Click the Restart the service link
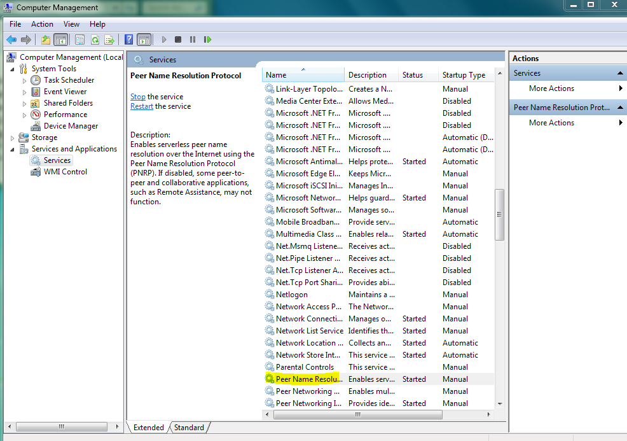The height and width of the screenshot is (441, 627). 142,106
